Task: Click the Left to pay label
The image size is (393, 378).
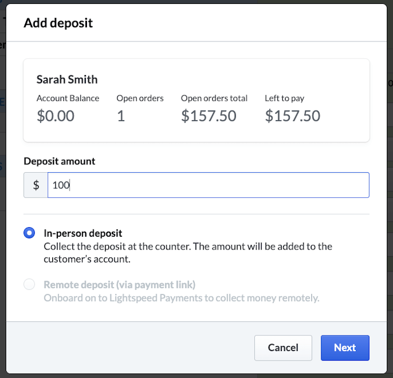Action: (285, 98)
